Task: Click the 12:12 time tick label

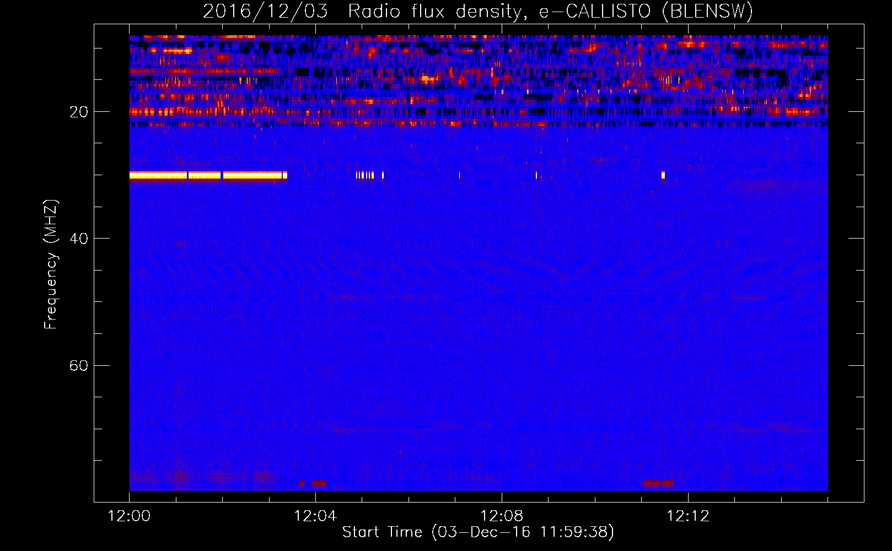Action: click(688, 516)
